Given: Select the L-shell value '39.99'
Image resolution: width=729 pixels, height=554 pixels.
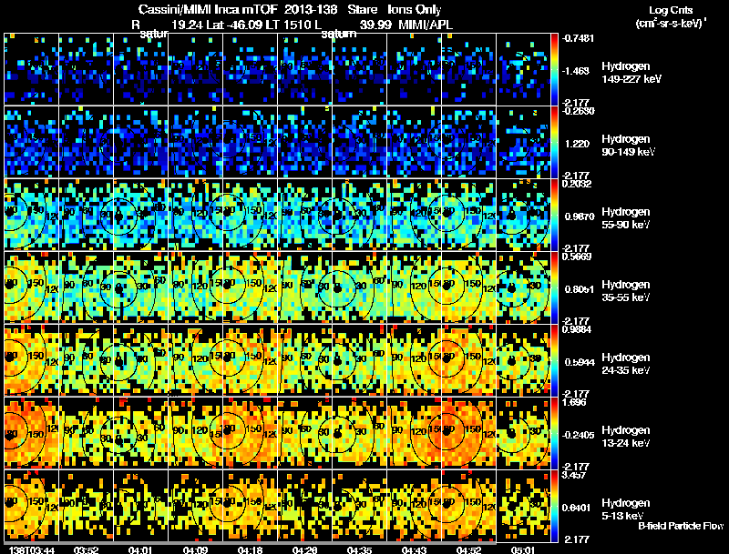Looking at the screenshot, I should click(375, 25).
